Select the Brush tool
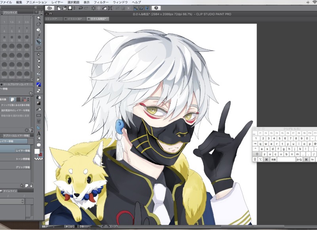The height and width of the screenshot is (230, 317). (x=38, y=73)
